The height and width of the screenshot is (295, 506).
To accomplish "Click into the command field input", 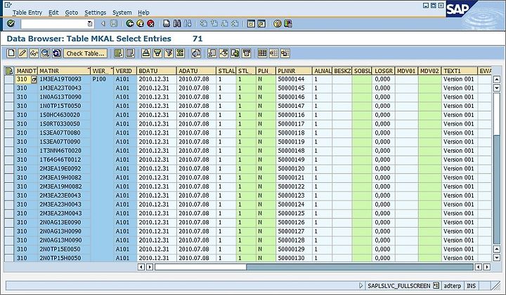I will click(53, 24).
